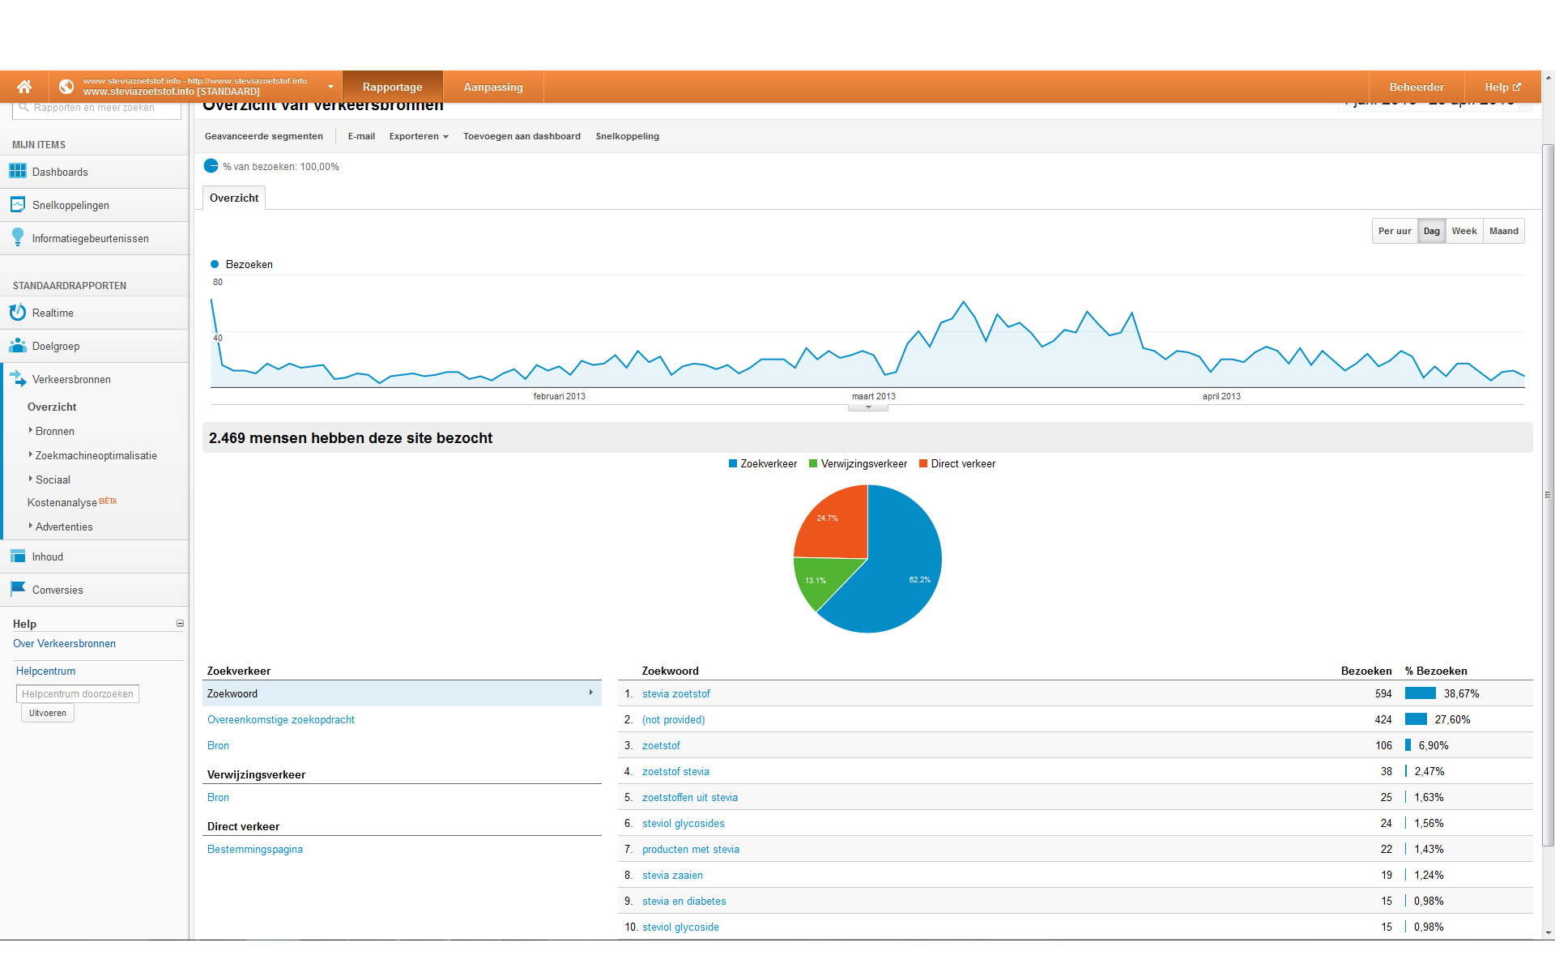Switch graph to Dag

tap(1432, 231)
